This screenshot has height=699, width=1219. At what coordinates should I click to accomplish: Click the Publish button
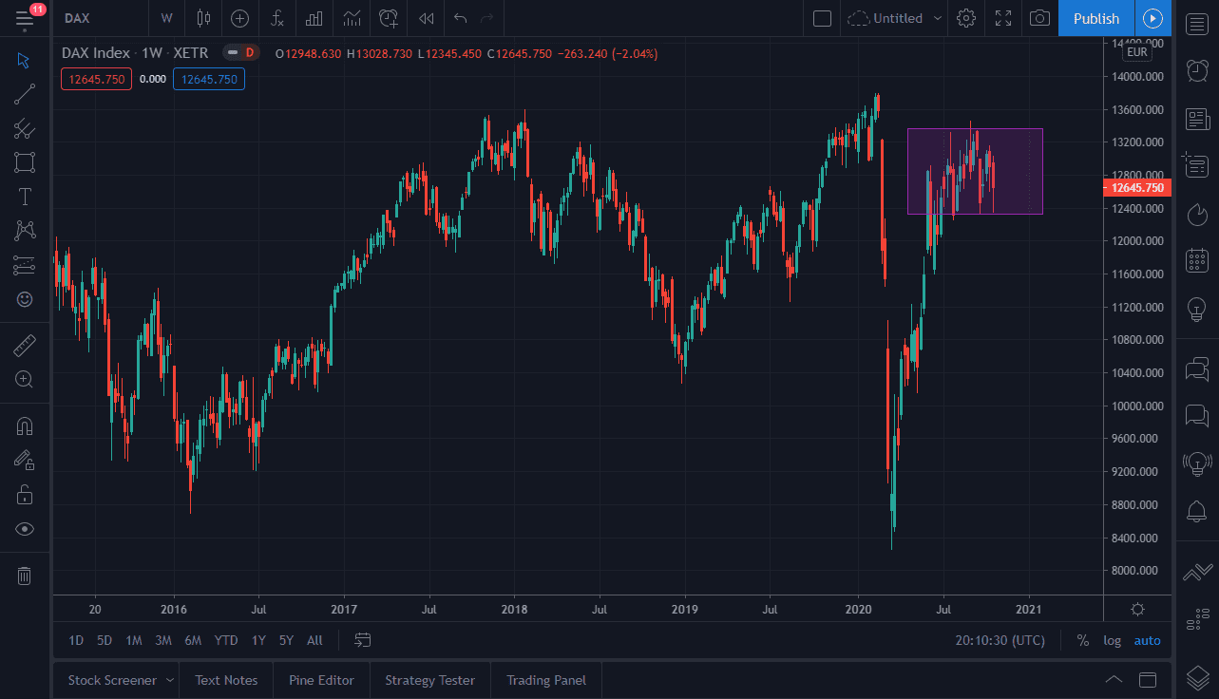click(x=1095, y=18)
